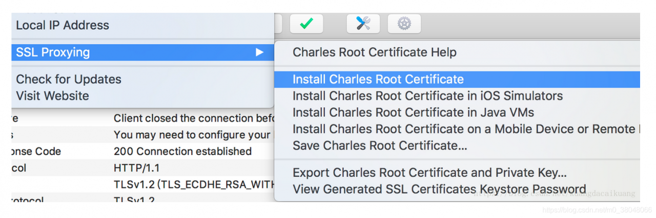Select the '200 Connection established' value

click(182, 151)
